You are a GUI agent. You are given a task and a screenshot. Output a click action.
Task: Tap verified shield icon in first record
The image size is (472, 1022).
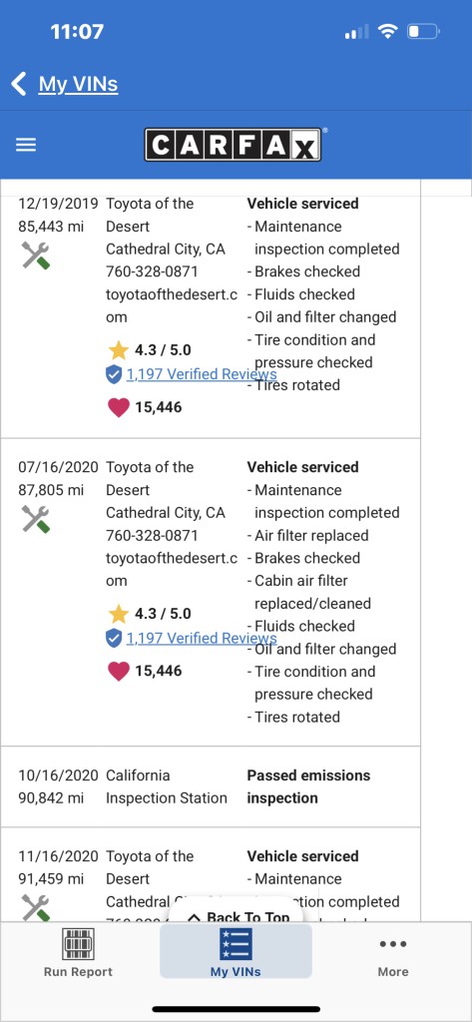pos(114,375)
